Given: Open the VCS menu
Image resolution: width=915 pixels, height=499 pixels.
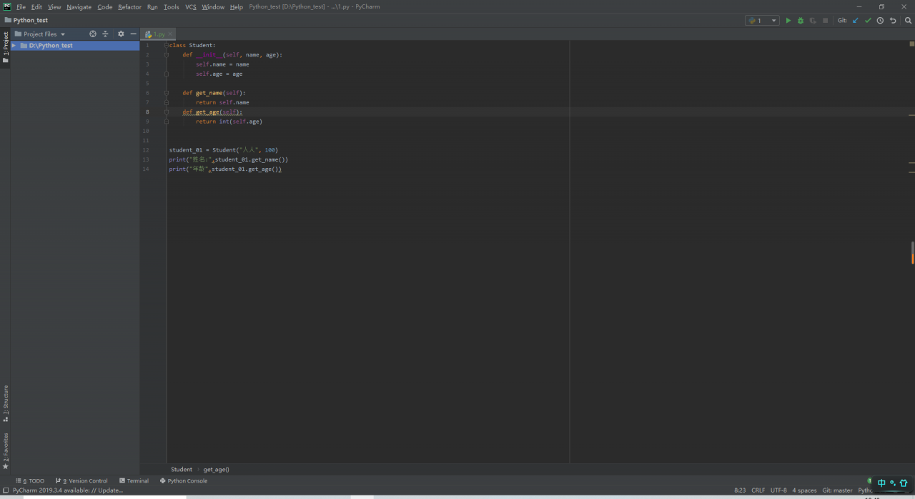Looking at the screenshot, I should 191,6.
